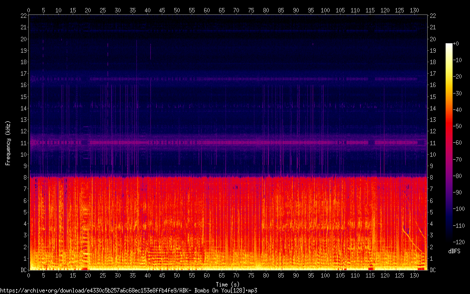Screen dimensions: 470x294
Task: Click the 'dBFS' label under the color scale
Action: pos(454,252)
